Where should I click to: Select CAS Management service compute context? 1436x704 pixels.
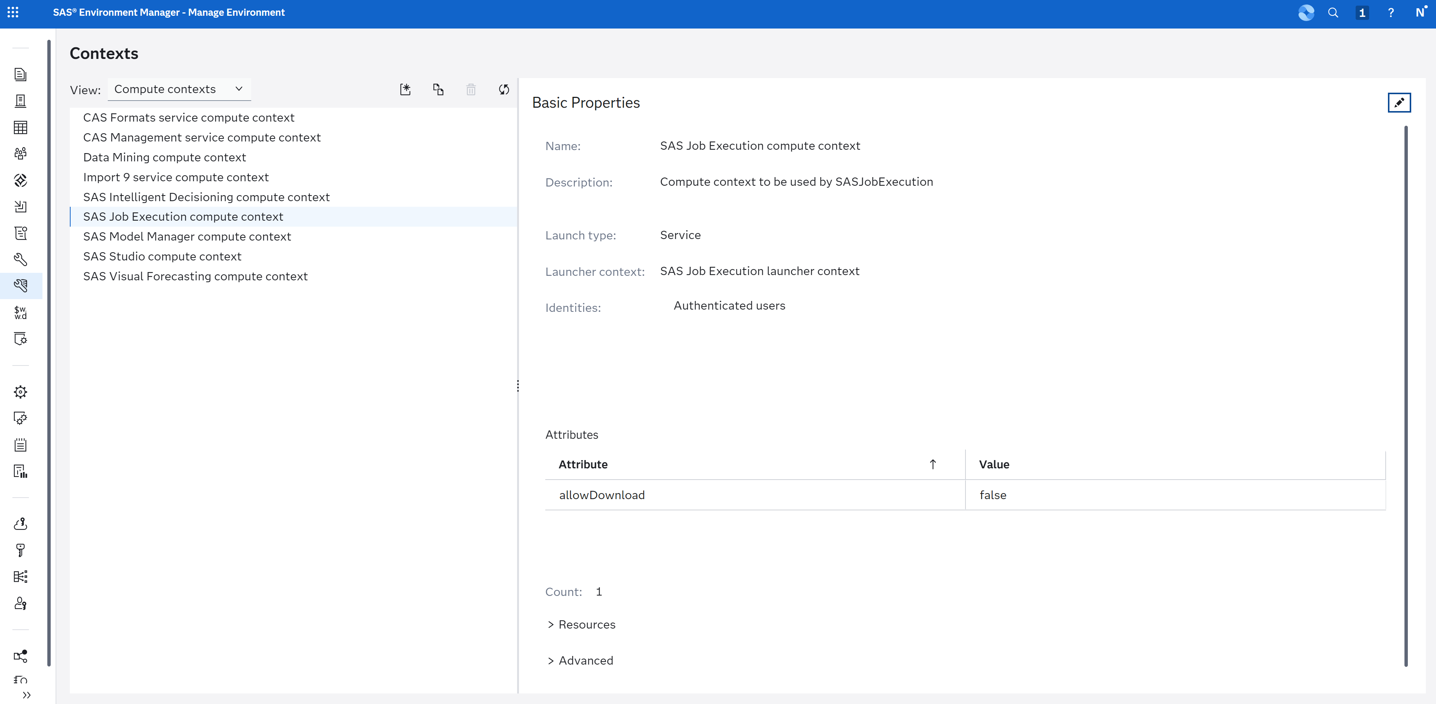pyautogui.click(x=294, y=138)
